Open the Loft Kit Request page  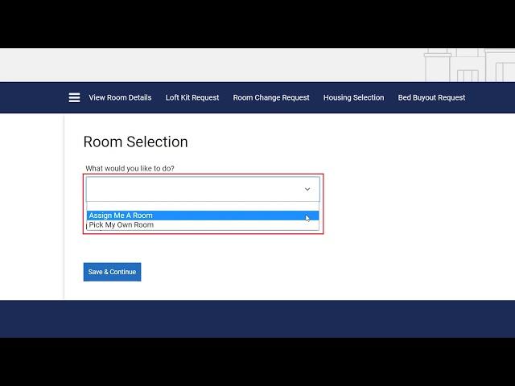(x=192, y=97)
